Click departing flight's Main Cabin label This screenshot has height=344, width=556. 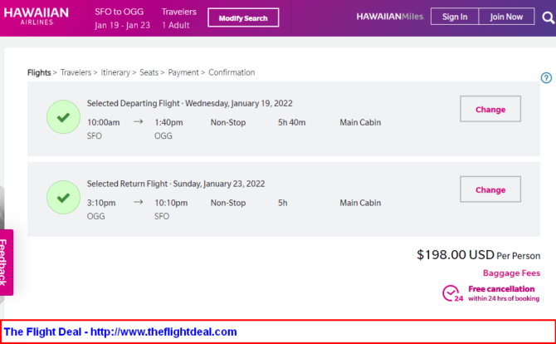click(360, 122)
